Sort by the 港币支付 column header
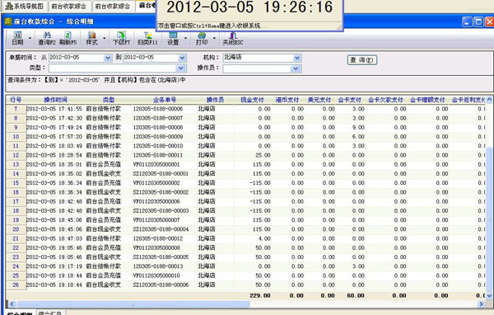The height and width of the screenshot is (315, 494). click(x=287, y=100)
